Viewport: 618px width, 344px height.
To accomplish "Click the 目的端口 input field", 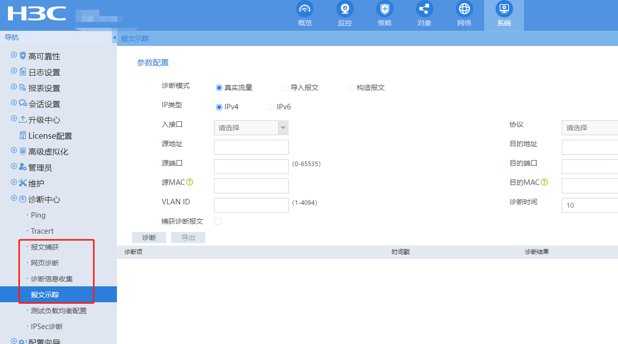I will coord(590,167).
